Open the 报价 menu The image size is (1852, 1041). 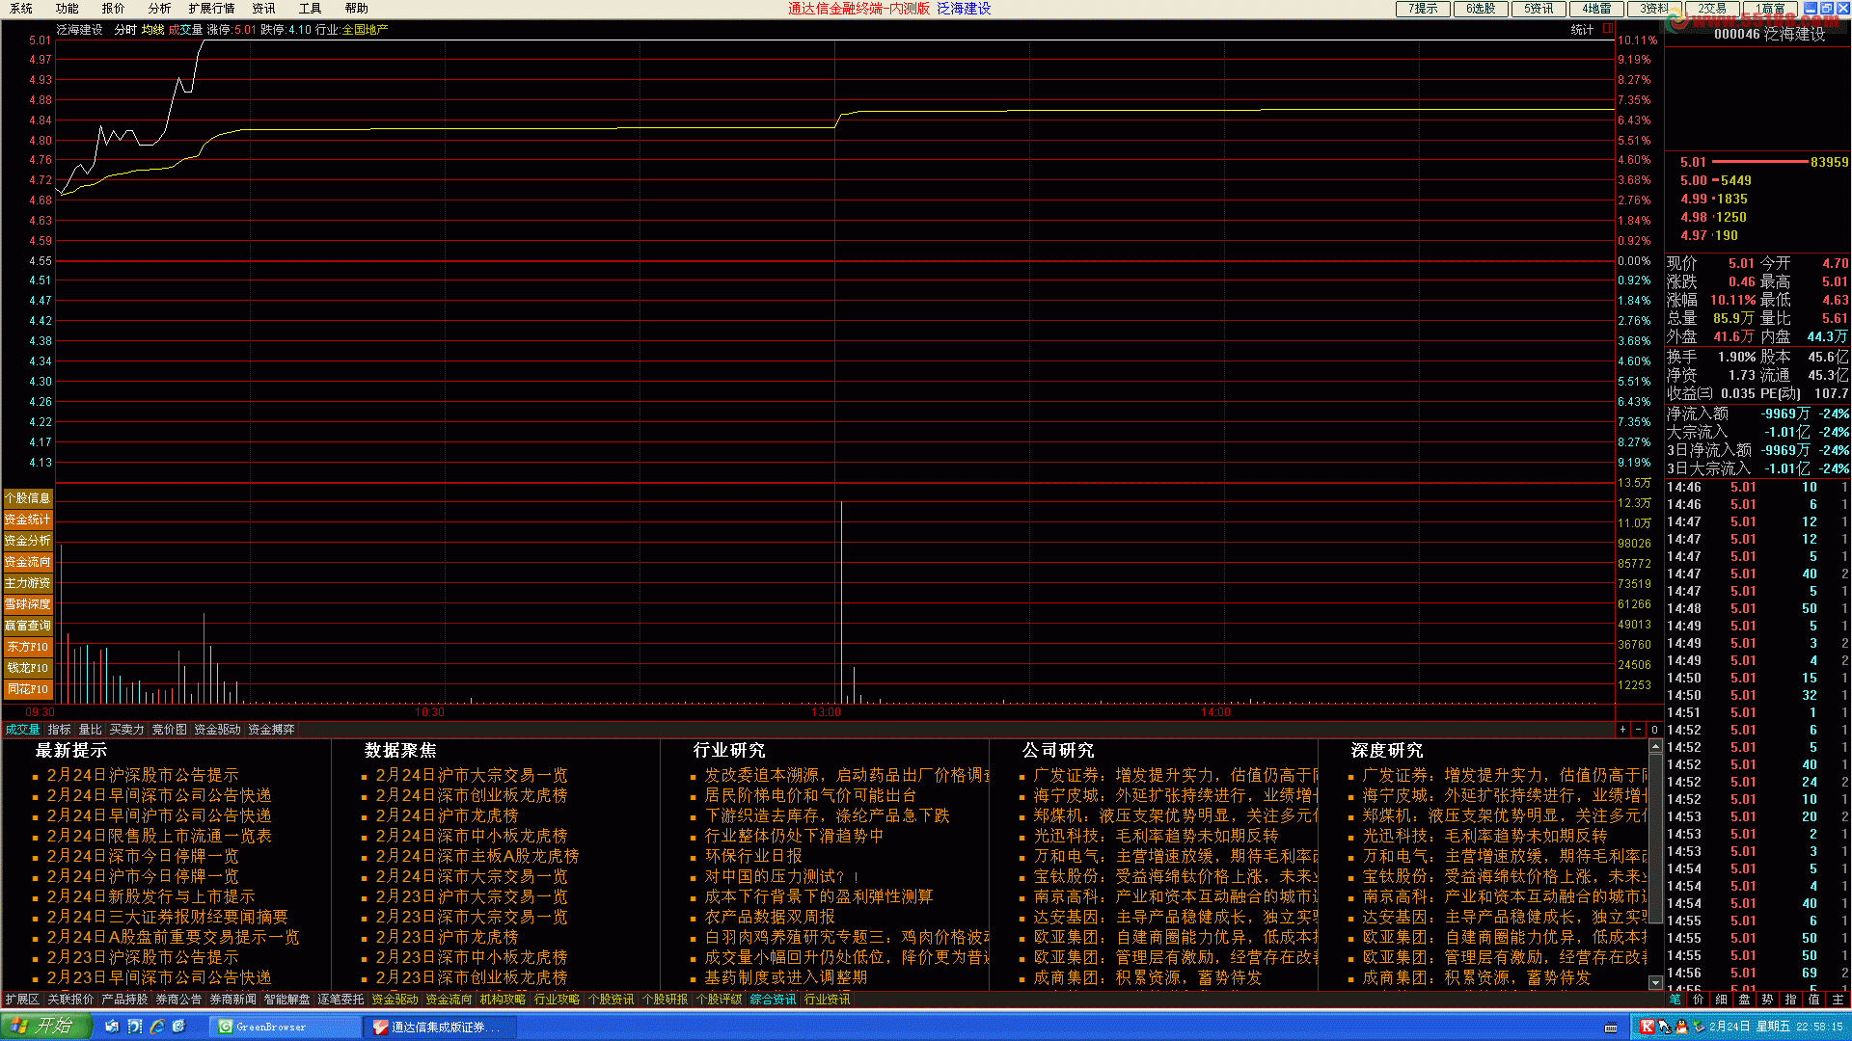(x=113, y=9)
